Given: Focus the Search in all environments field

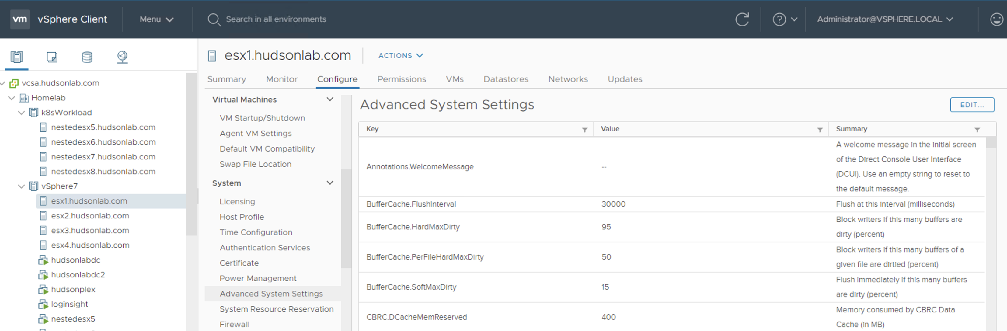Looking at the screenshot, I should click(276, 19).
